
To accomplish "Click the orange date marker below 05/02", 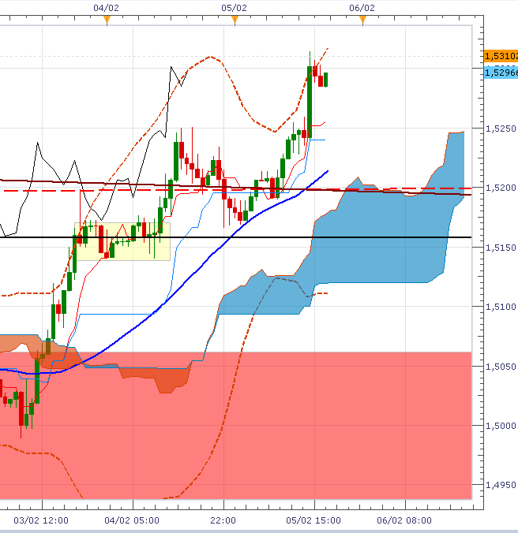I will pyautogui.click(x=235, y=20).
